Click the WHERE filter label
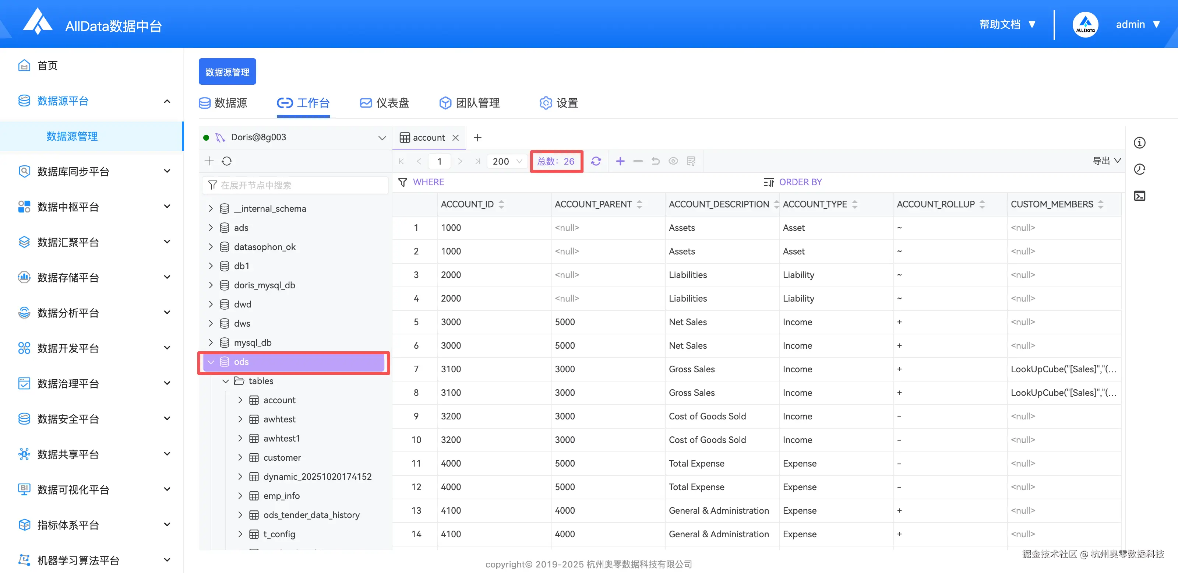1178x573 pixels. (428, 182)
